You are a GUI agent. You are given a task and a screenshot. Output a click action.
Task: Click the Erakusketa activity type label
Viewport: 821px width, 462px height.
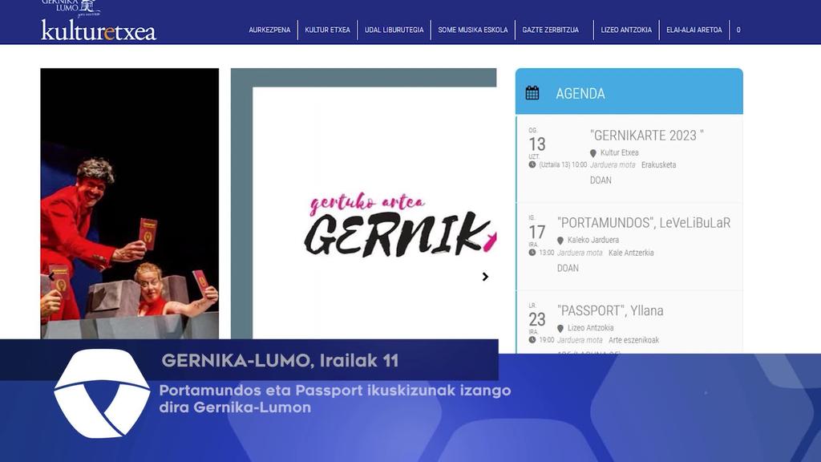point(659,165)
